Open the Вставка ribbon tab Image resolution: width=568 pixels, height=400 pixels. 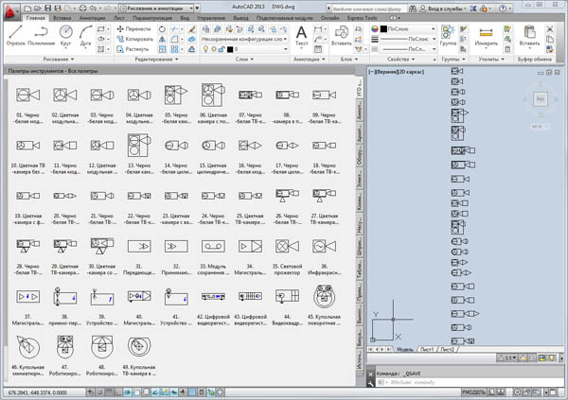[x=62, y=18]
